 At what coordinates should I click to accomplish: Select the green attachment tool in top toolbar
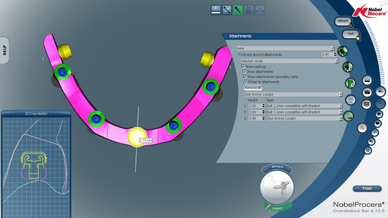(x=238, y=10)
